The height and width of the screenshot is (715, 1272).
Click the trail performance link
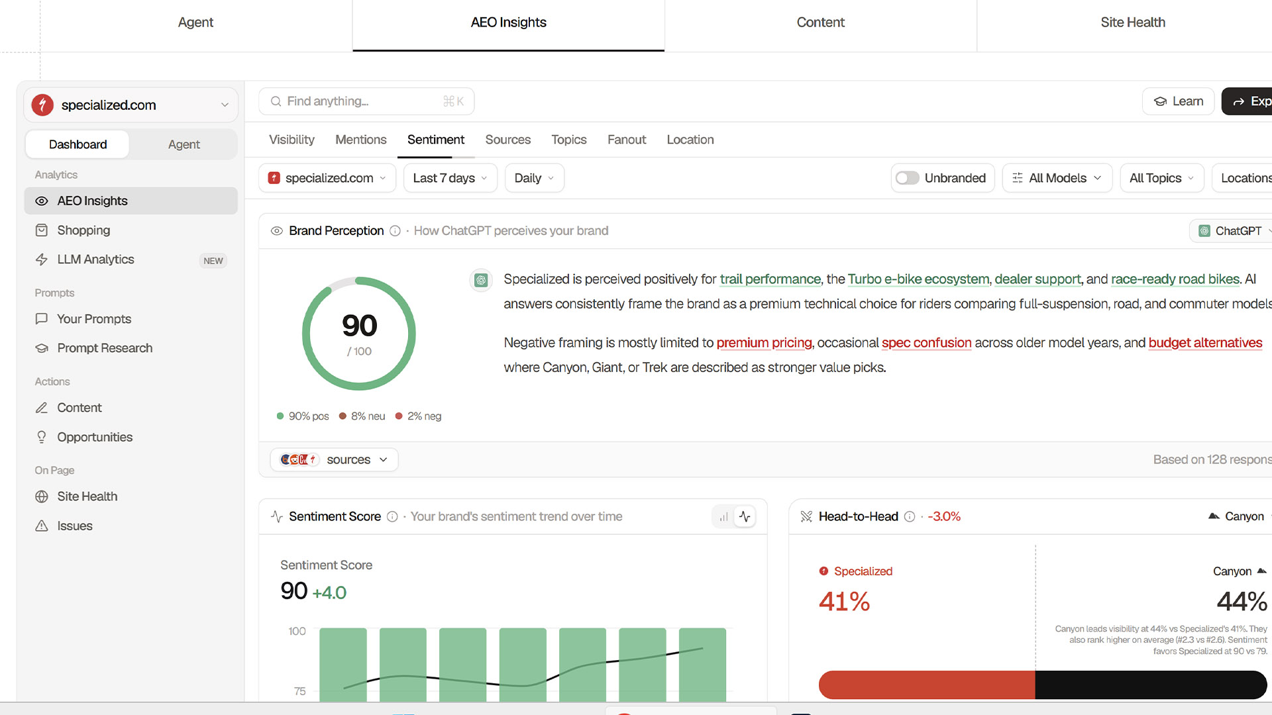[770, 279]
